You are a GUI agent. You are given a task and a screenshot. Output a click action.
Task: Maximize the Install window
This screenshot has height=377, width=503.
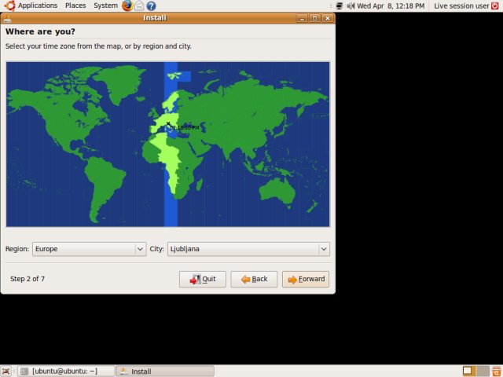[314, 18]
